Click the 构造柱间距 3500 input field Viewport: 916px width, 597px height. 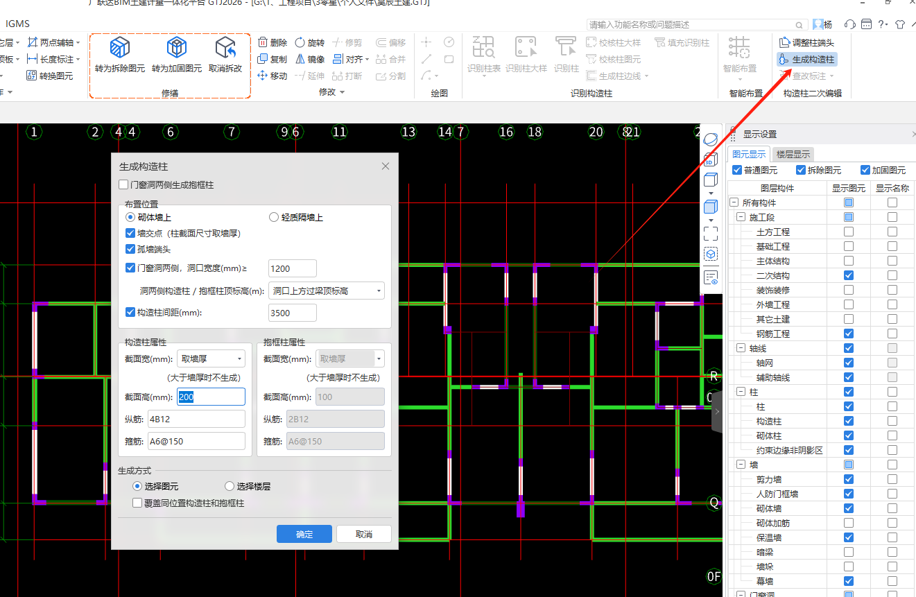pos(293,313)
